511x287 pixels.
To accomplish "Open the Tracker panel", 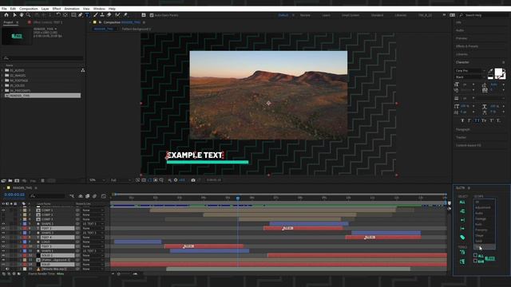I will (x=461, y=137).
